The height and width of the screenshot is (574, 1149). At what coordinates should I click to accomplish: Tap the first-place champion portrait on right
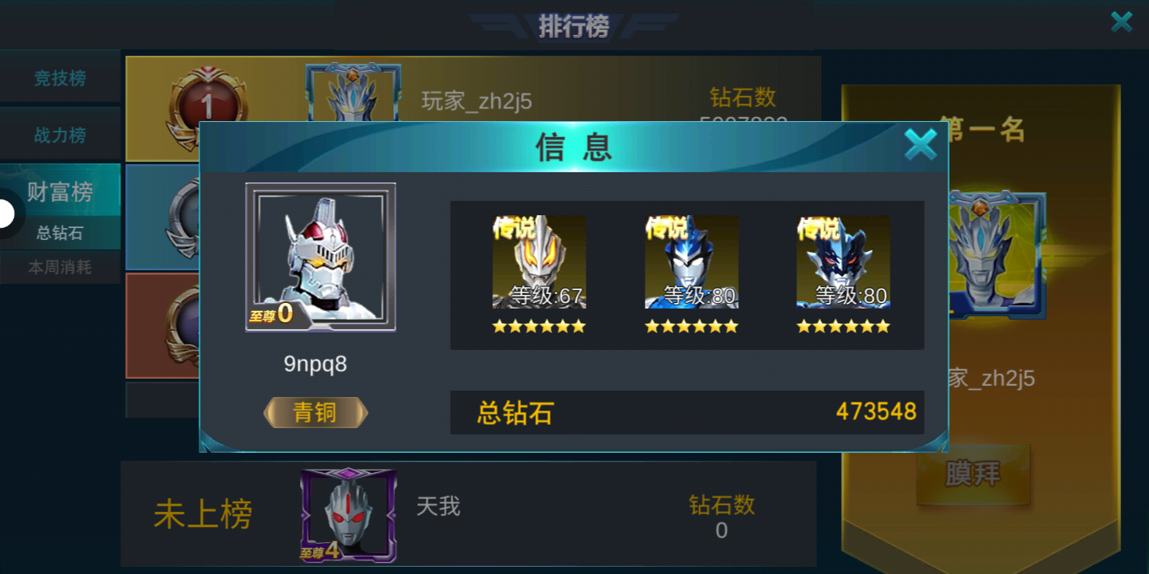pos(997,255)
